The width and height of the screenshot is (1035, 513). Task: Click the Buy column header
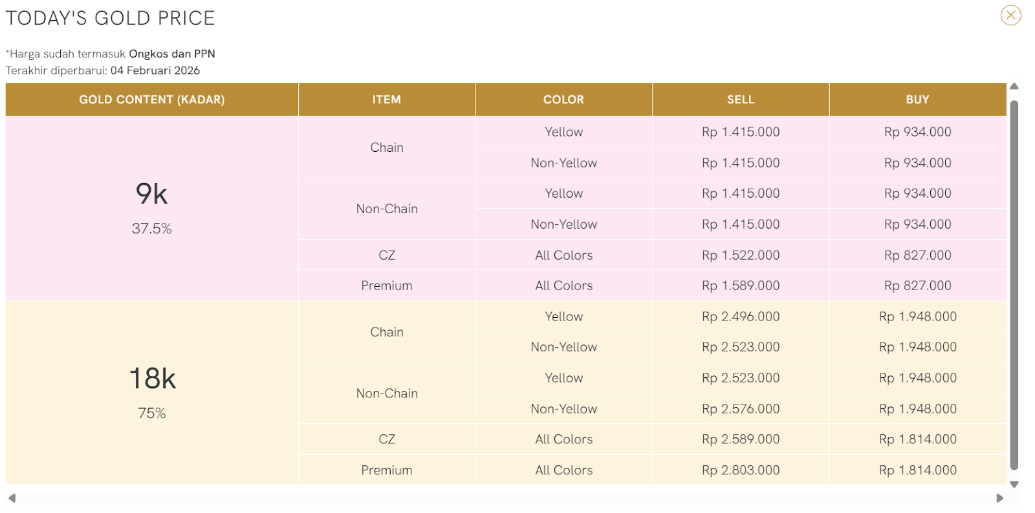point(917,99)
